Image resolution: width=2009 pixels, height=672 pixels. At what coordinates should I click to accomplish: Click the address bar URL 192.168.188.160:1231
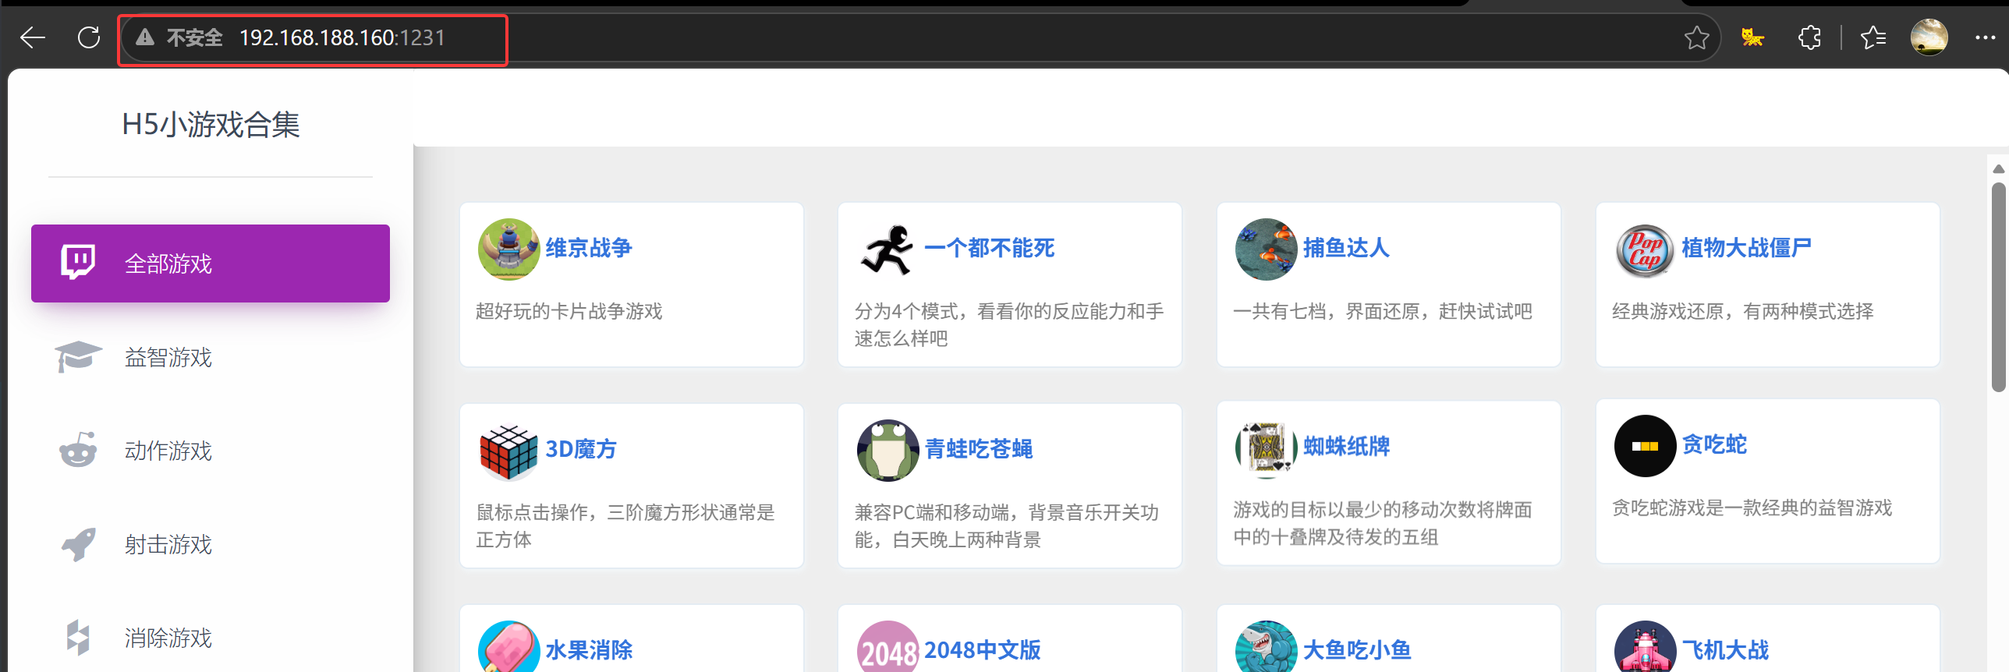click(342, 37)
